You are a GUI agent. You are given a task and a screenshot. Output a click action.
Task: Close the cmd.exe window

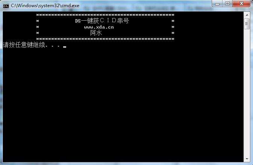(x=241, y=3)
